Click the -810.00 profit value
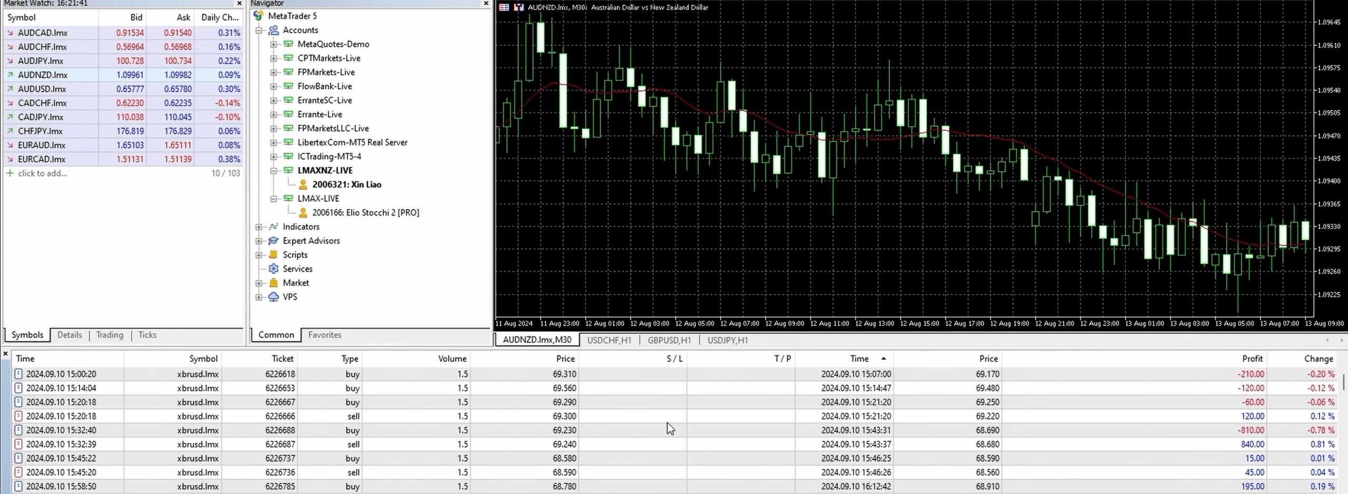This screenshot has width=1348, height=494. click(x=1251, y=430)
